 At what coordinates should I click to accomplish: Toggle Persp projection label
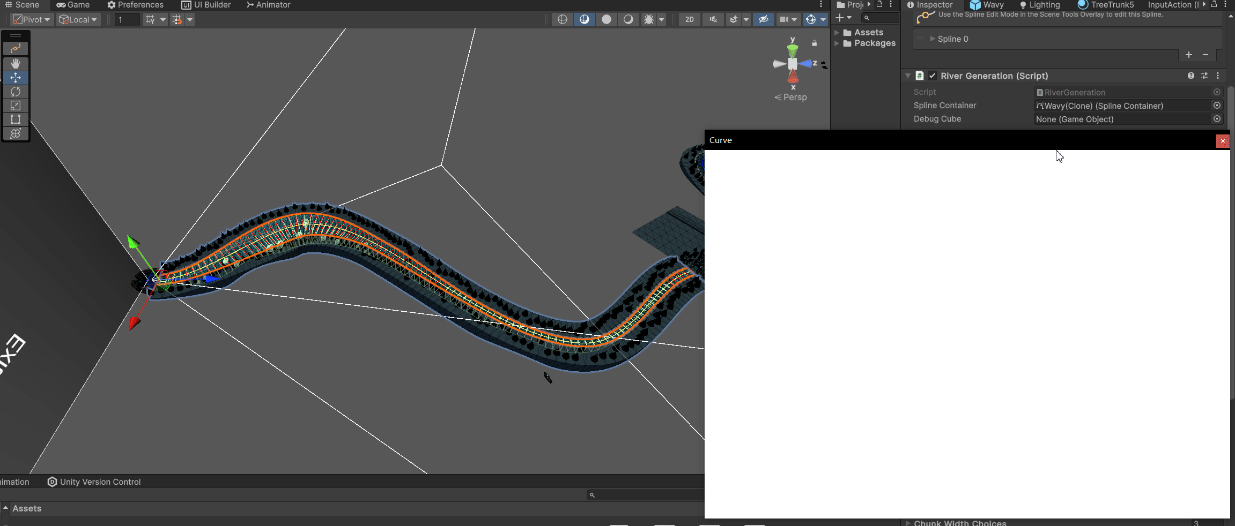790,97
